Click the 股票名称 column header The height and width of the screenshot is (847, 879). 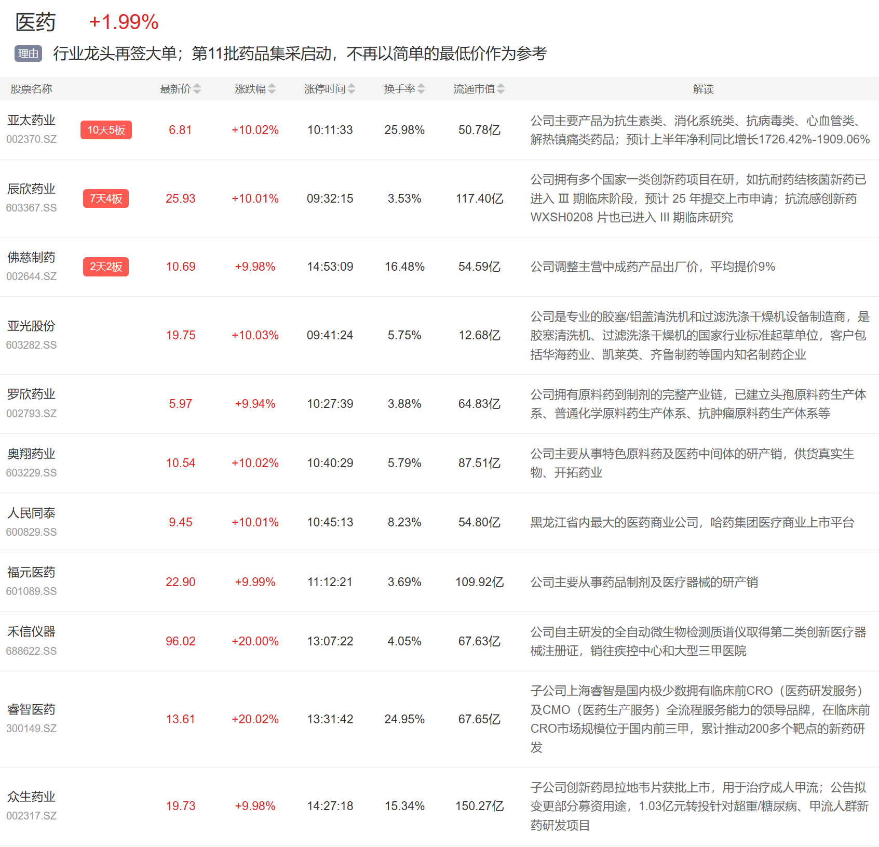pos(31,89)
